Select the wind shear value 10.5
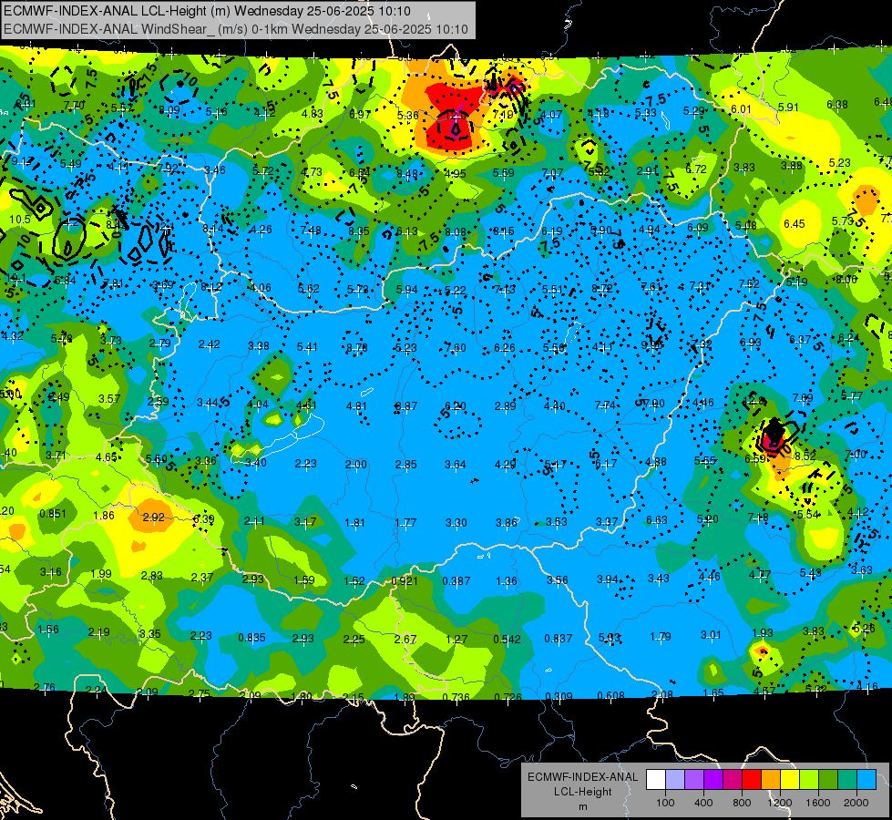The width and height of the screenshot is (892, 820). coord(20,219)
